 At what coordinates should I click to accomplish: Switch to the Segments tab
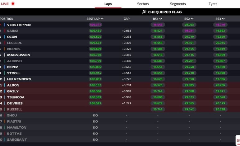(x=178, y=4)
